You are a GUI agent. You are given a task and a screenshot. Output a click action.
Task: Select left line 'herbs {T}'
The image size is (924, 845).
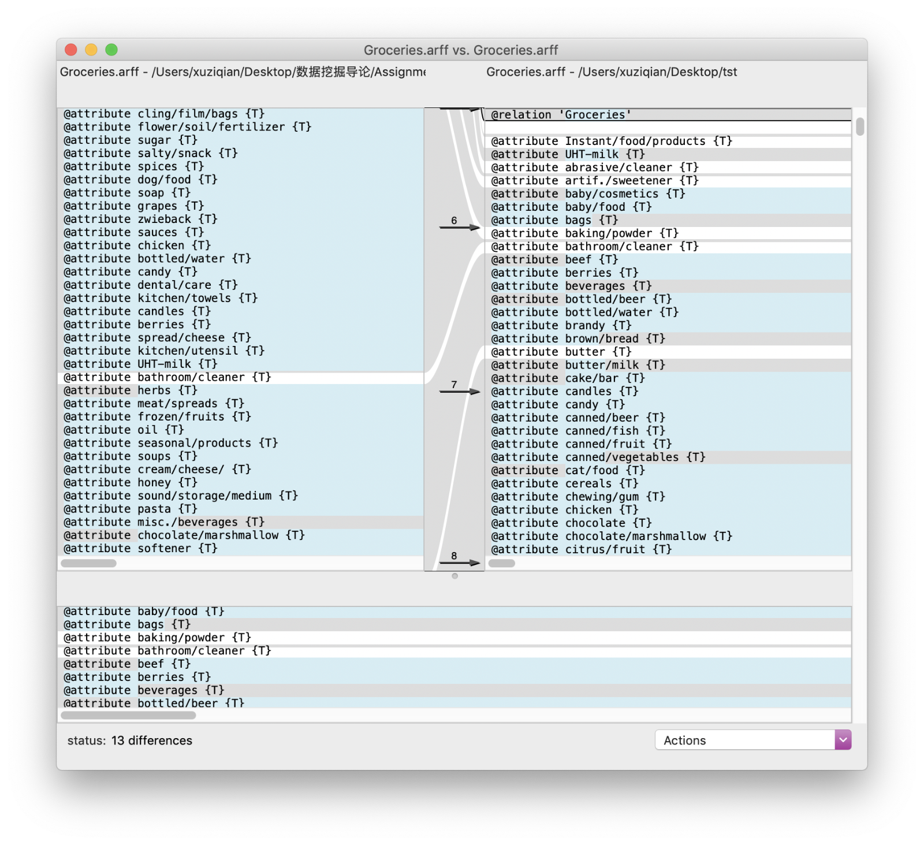tap(241, 391)
